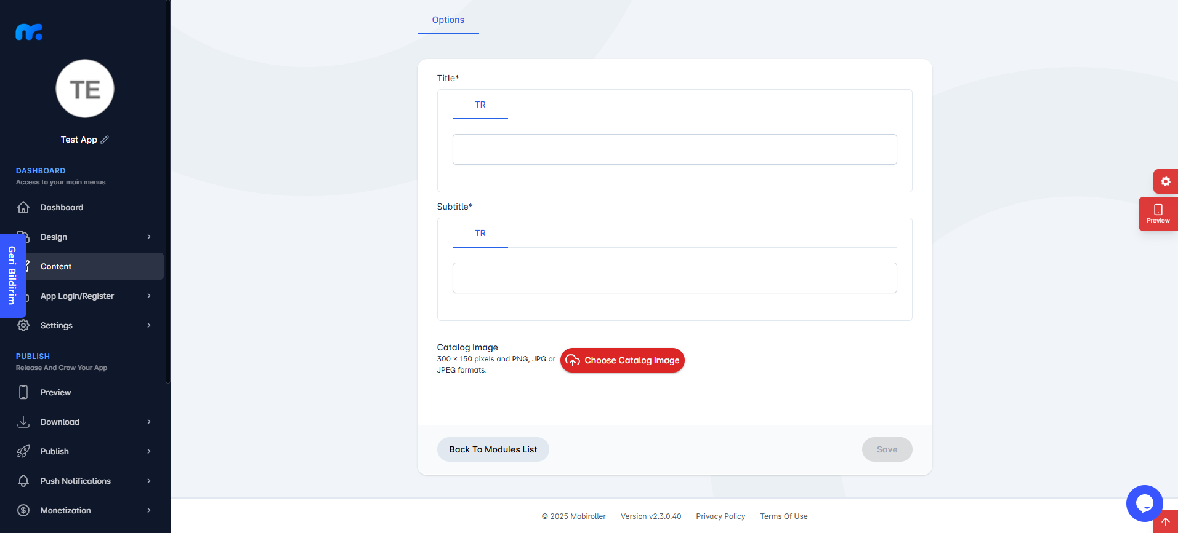Viewport: 1178px width, 533px height.
Task: Expand the Settings menu chevron
Action: coord(149,325)
